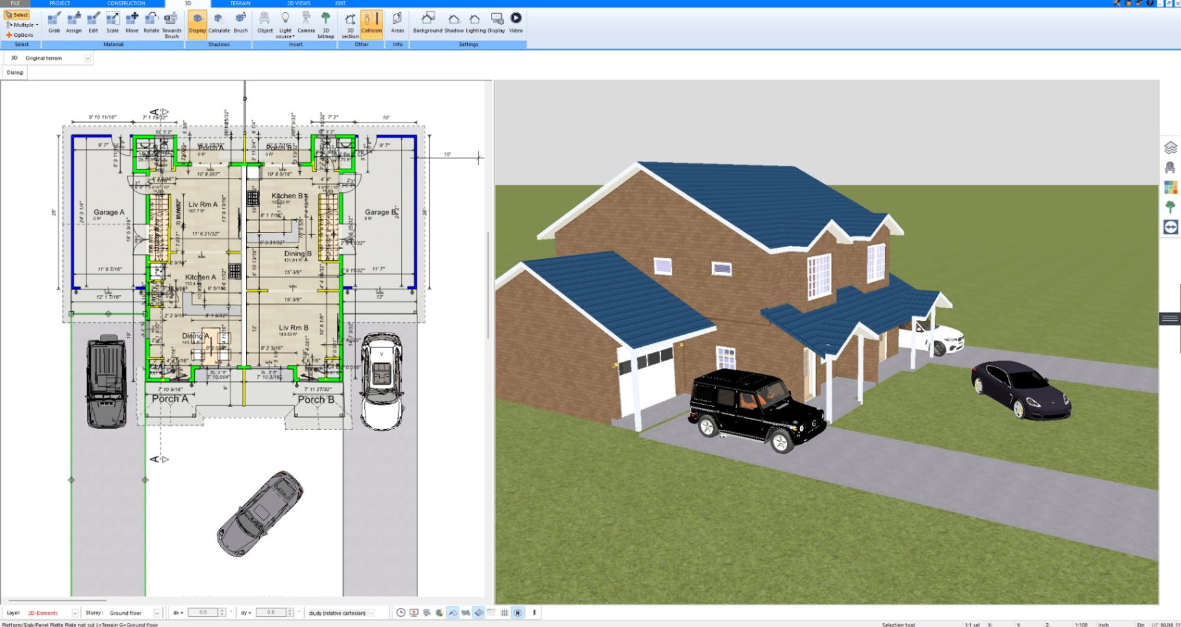1181x627 pixels.
Task: Switch to the CONSTRUCTION ribbon tab
Action: (x=126, y=3)
